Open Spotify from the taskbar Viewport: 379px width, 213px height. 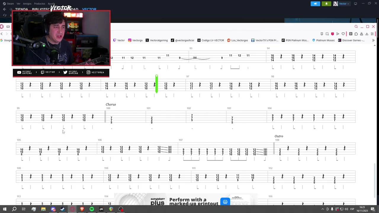tap(92, 209)
